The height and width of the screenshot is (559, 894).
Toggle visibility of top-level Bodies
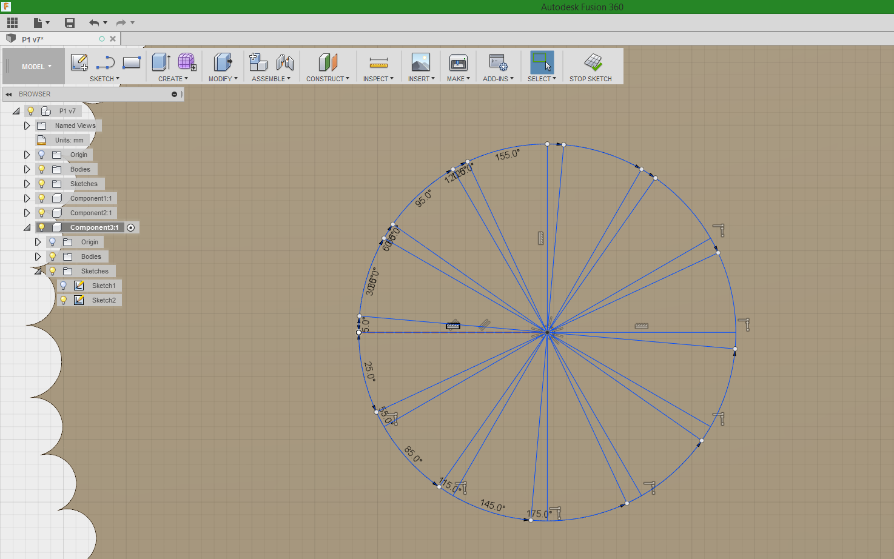click(x=41, y=169)
